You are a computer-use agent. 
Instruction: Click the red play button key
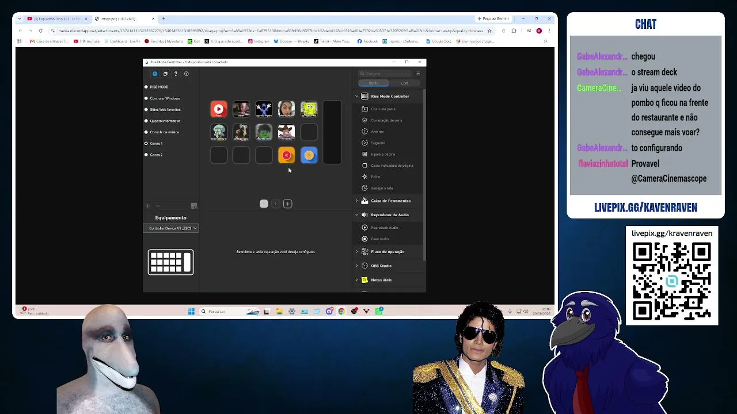coord(219,109)
